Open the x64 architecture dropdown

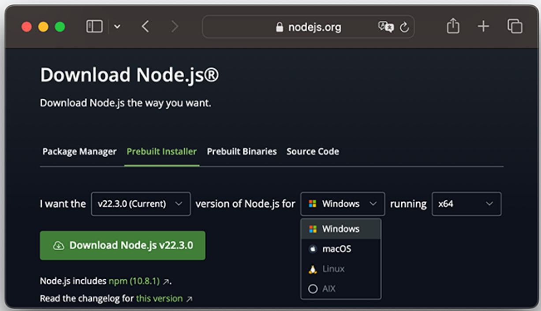click(x=466, y=204)
